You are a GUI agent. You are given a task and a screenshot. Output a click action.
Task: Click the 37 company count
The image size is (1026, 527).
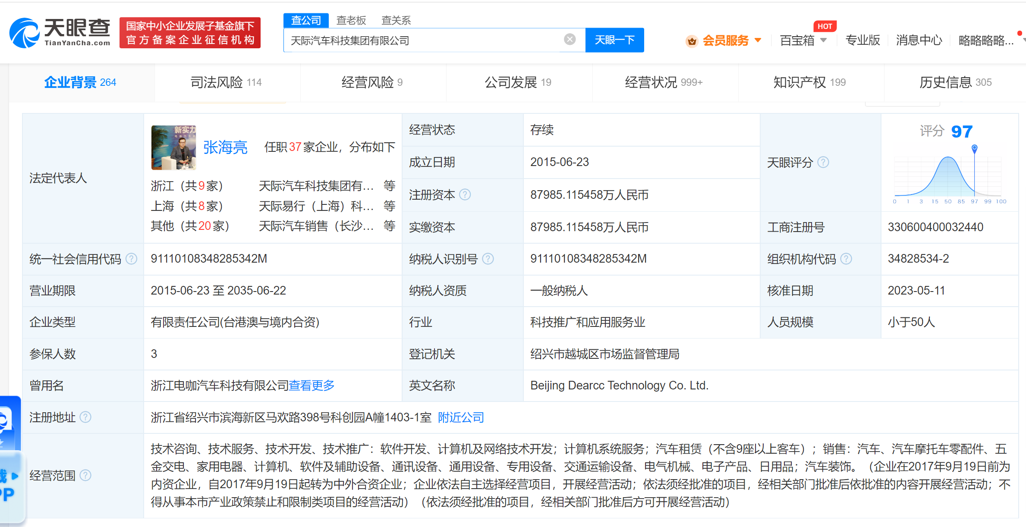pos(295,147)
